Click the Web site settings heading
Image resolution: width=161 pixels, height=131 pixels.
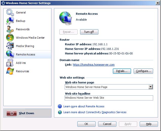tap(72, 78)
